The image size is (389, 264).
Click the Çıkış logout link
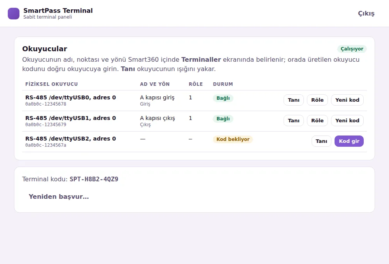[366, 13]
